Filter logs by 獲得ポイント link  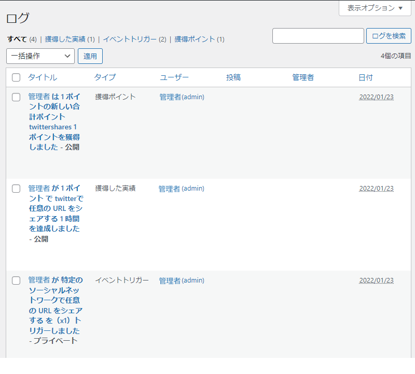[x=195, y=39]
